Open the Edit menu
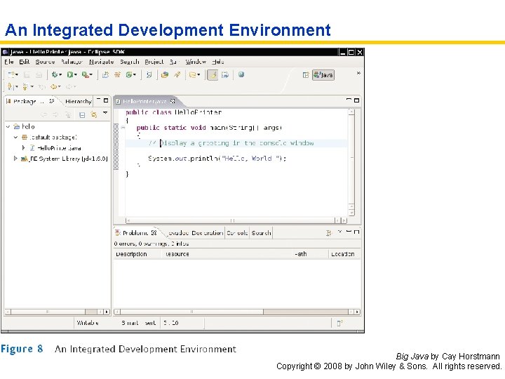 click(x=24, y=62)
